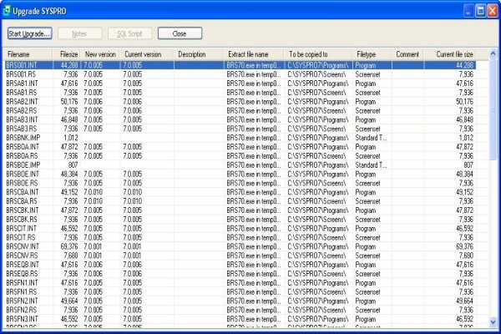
Task: Close the window with the red X
Action: click(493, 11)
